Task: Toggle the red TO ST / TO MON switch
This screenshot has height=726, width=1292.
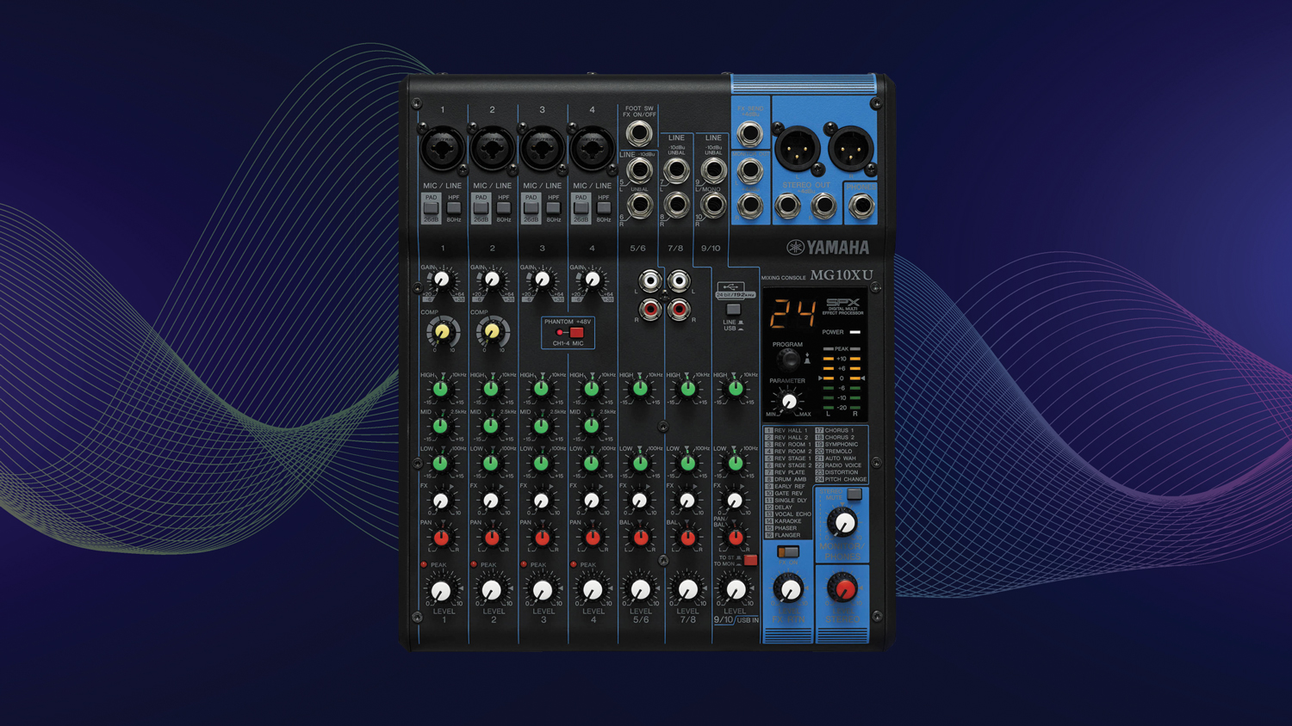Action: point(750,560)
